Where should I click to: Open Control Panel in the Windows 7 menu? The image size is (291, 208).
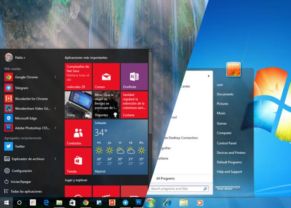(227, 143)
